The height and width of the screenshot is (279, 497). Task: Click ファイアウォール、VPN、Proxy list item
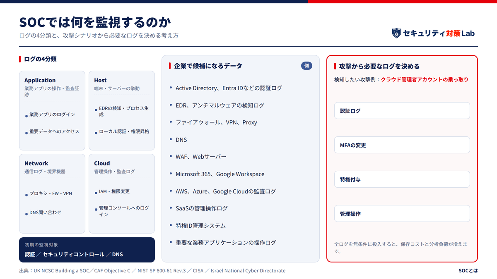point(216,122)
